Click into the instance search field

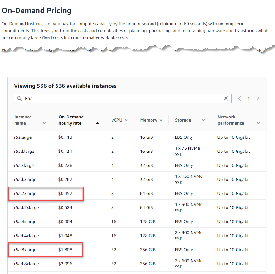tap(122, 98)
